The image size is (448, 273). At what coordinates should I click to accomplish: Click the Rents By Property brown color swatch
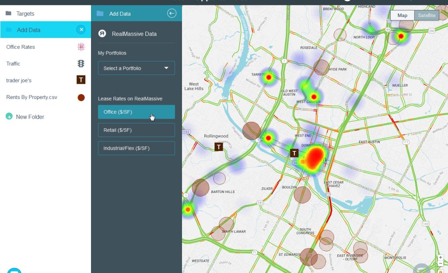point(81,97)
